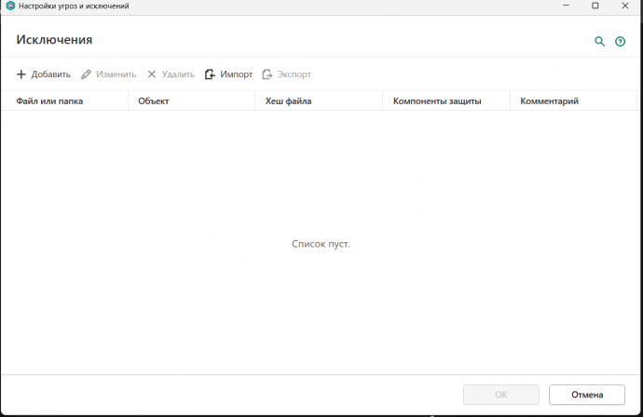
Task: Sort by Файл или папка column
Action: point(49,101)
